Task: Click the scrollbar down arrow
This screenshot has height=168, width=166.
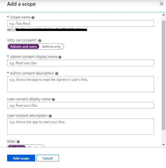Action: click(163, 145)
